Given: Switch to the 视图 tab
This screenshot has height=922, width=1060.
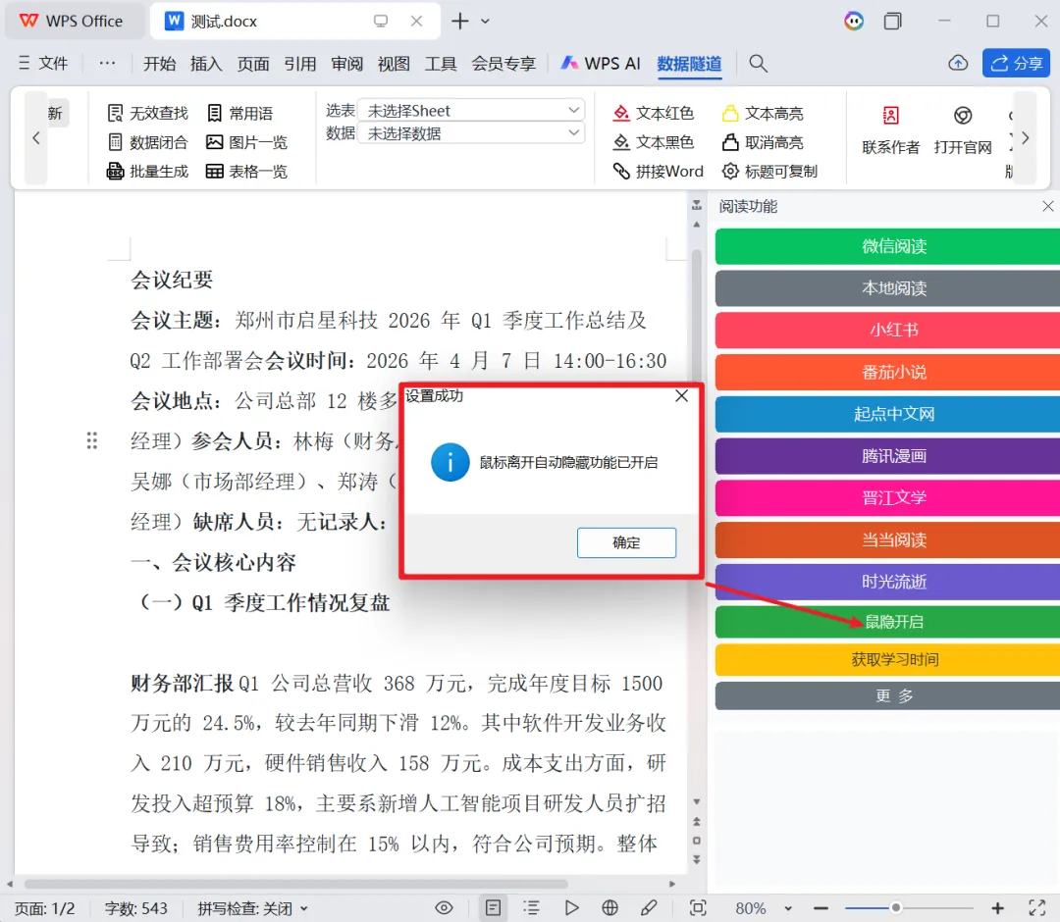Looking at the screenshot, I should click(394, 64).
